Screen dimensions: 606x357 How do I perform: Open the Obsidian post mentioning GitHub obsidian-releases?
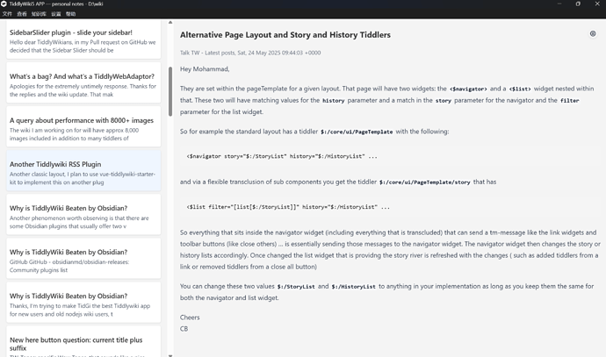[83, 258]
